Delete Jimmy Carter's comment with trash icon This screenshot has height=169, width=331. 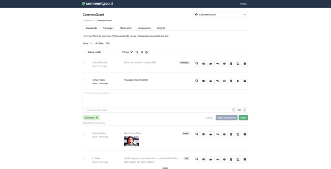231,134
